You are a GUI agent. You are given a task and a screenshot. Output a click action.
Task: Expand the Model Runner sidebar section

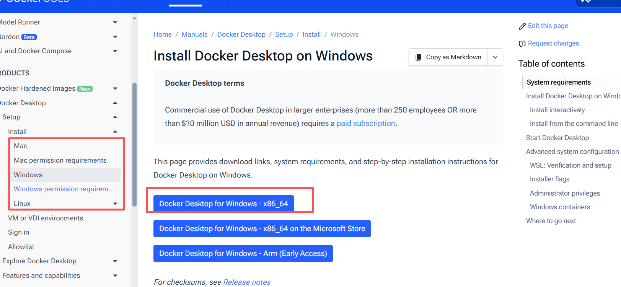[115, 23]
